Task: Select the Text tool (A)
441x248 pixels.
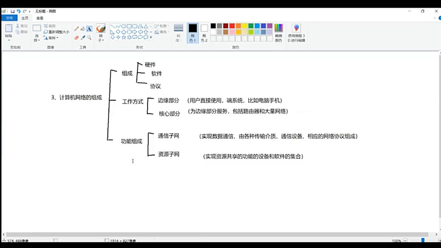Action: click(x=89, y=29)
